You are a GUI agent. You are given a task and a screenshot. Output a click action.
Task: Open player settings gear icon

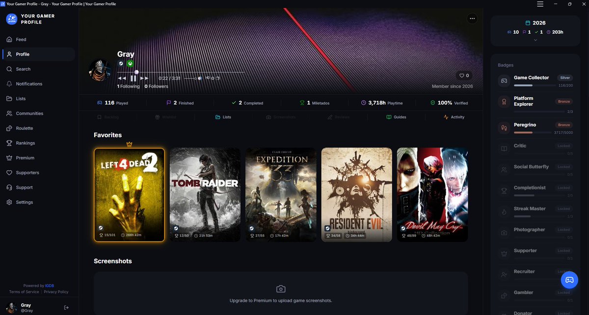point(213,78)
